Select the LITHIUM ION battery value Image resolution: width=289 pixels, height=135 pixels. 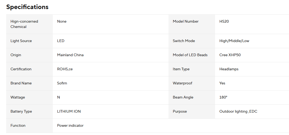pyautogui.click(x=69, y=111)
